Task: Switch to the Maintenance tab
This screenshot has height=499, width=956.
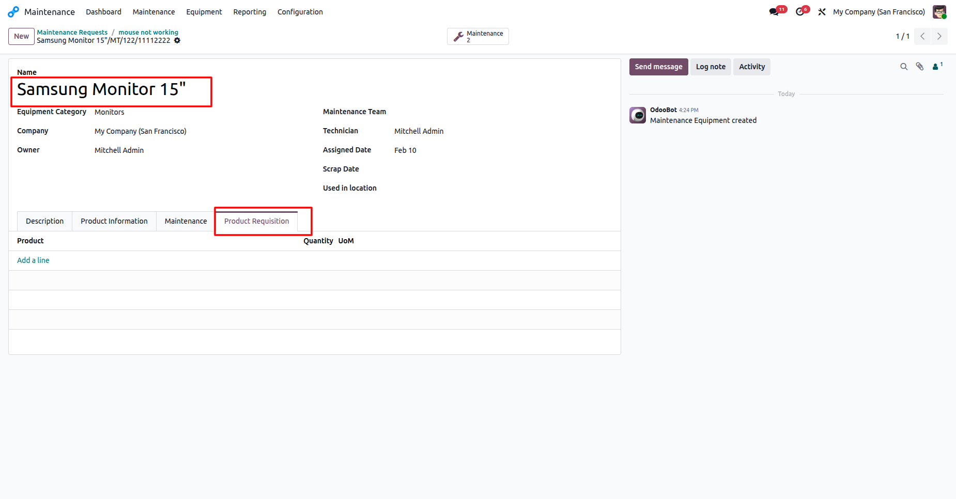Action: click(x=186, y=221)
